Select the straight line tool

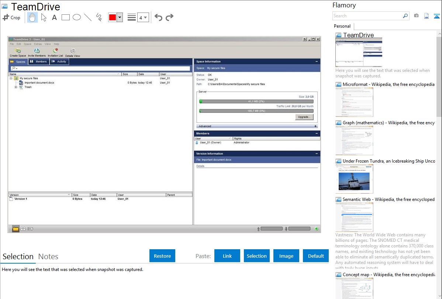88,17
